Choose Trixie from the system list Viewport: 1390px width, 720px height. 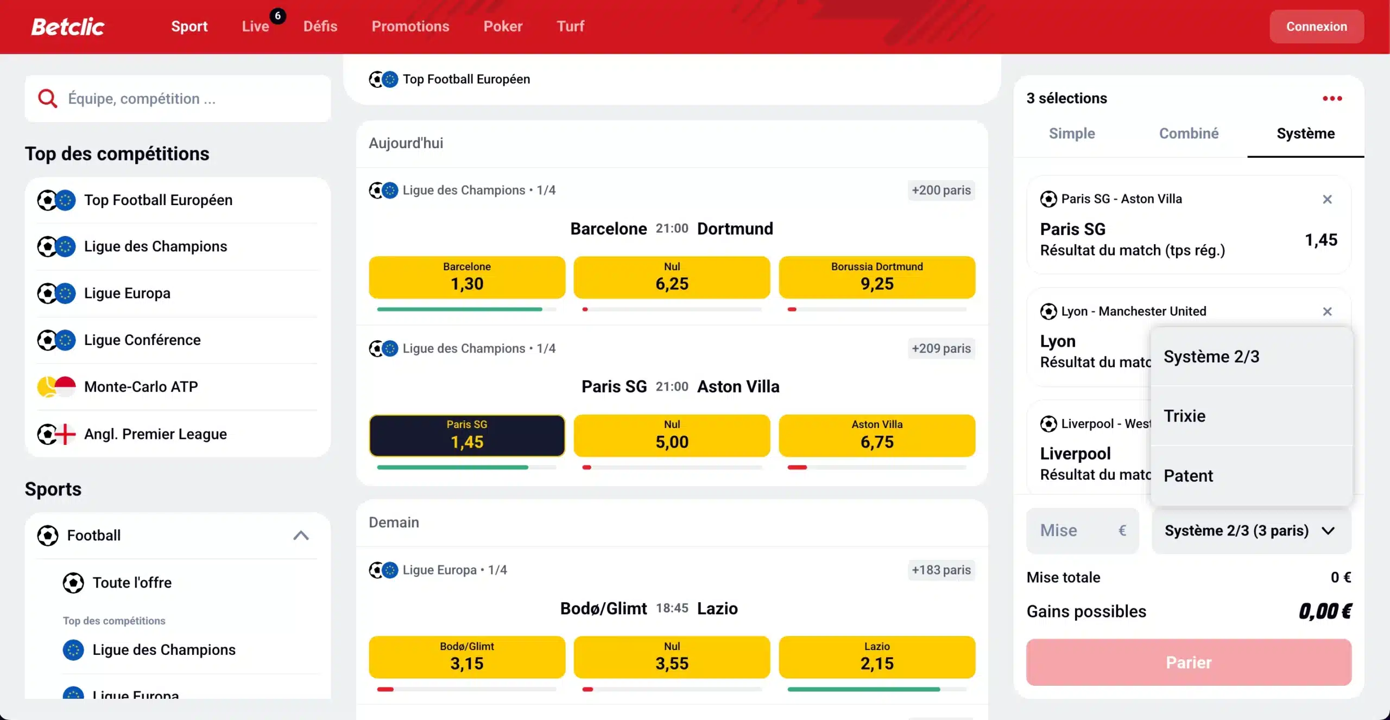(1251, 416)
